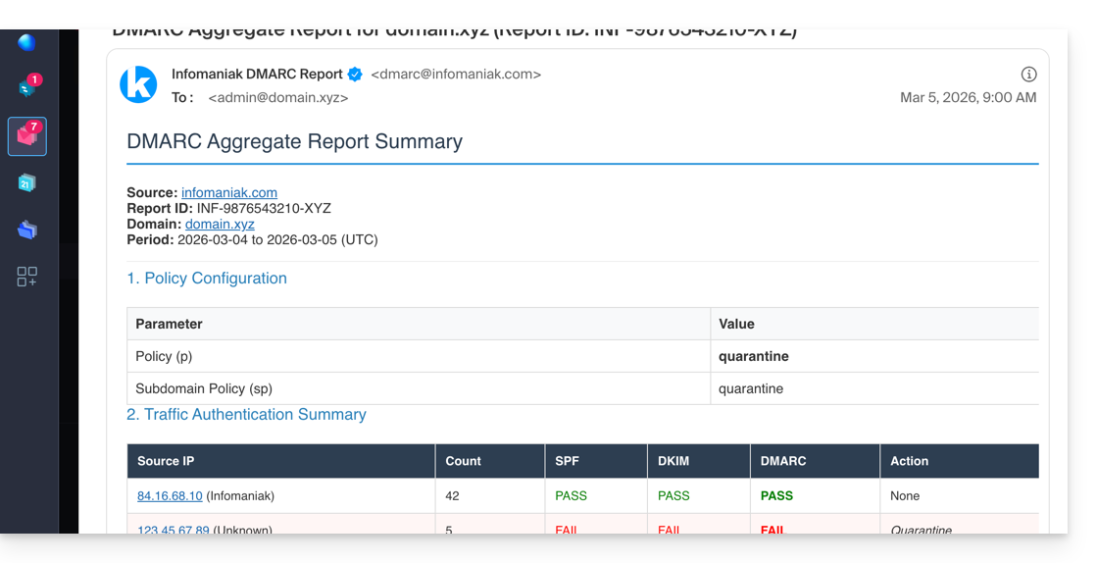This screenshot has height=563, width=1097.
Task: Open the infomaniak.com source link
Action: click(229, 193)
